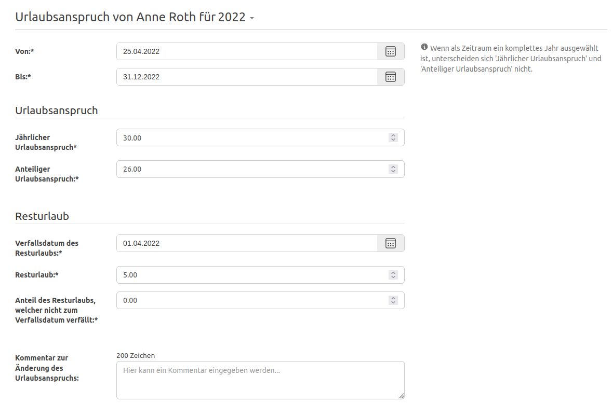
Task: Open year dropdown caret next to 2022
Action: click(252, 18)
